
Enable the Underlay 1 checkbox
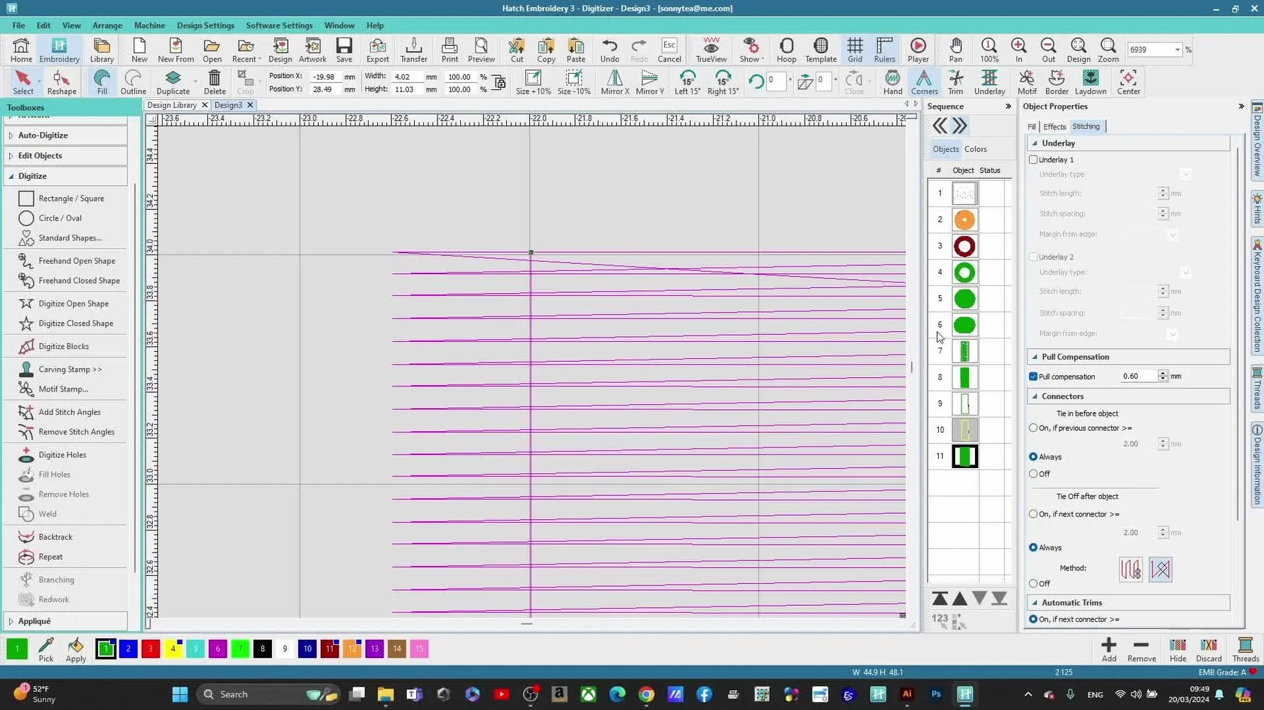tap(1034, 160)
